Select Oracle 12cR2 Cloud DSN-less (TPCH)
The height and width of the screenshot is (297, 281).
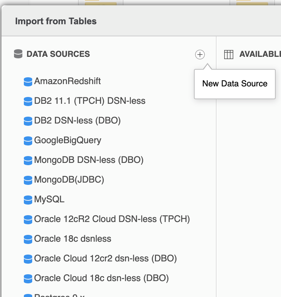click(112, 219)
